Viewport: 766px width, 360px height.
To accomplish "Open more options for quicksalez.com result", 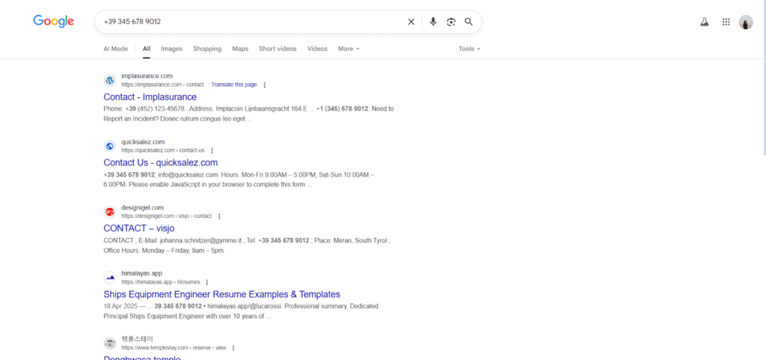I will click(212, 150).
